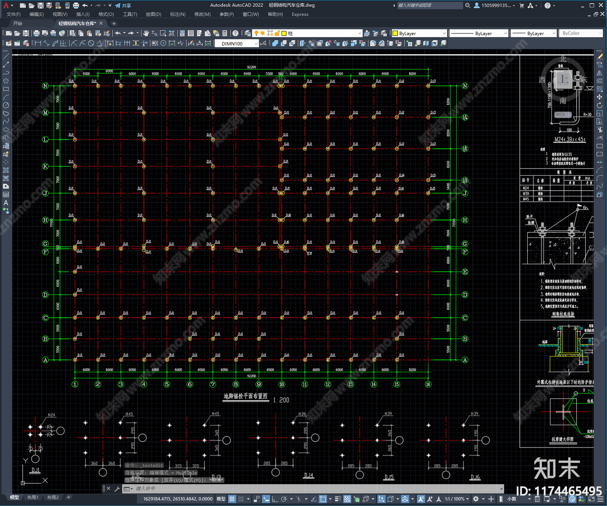Toggle transparency display in status bar
The image size is (607, 506).
point(347,499)
